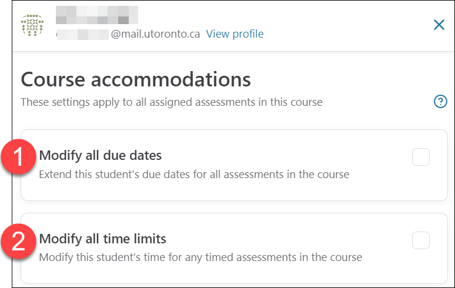This screenshot has width=455, height=288.
Task: Click the 'Modify this student's time' description
Action: [x=200, y=257]
